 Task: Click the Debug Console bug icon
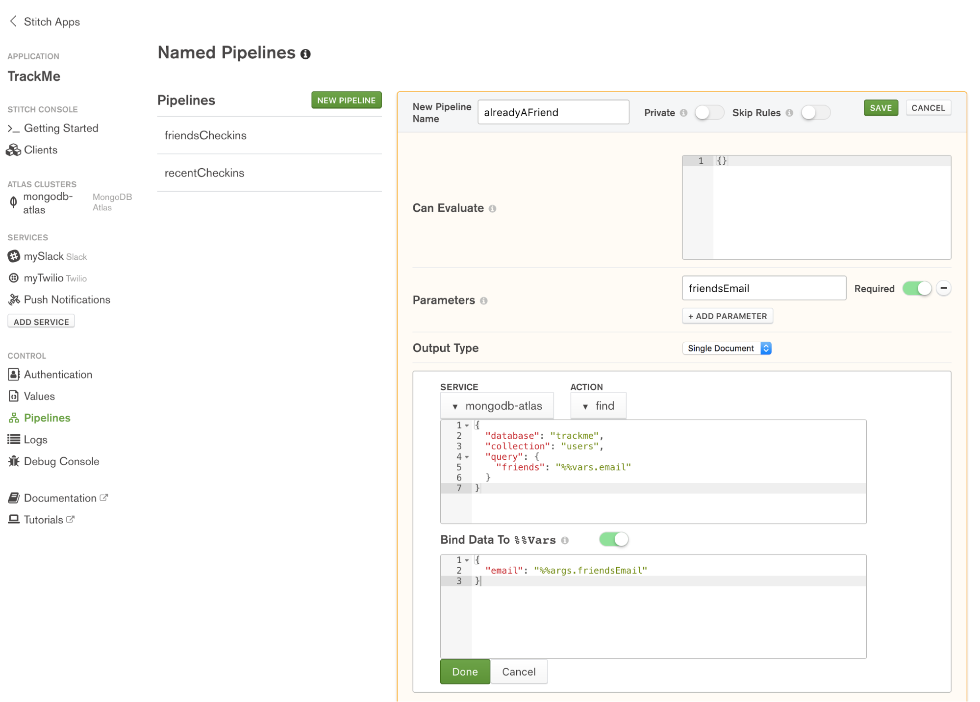pyautogui.click(x=13, y=461)
